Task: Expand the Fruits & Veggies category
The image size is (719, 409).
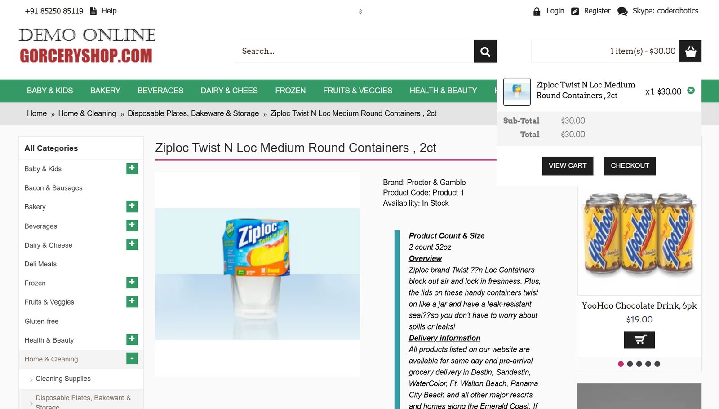Action: (x=132, y=301)
